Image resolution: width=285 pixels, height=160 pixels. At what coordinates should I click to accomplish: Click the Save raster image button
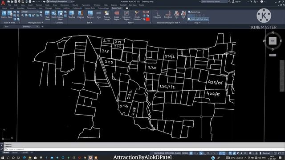(10, 14)
